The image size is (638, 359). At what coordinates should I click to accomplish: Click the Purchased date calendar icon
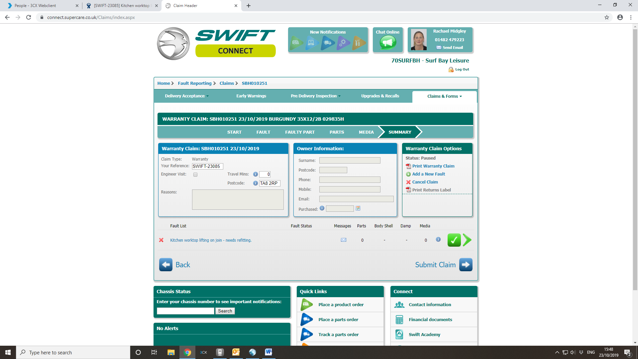358,208
